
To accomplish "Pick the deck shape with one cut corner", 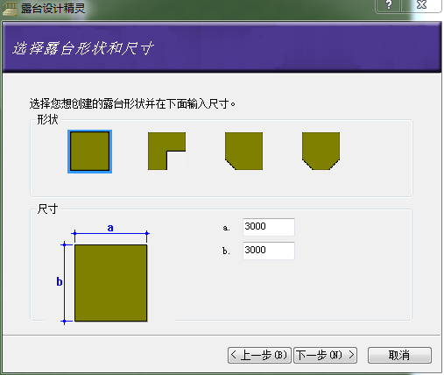I will [x=243, y=151].
